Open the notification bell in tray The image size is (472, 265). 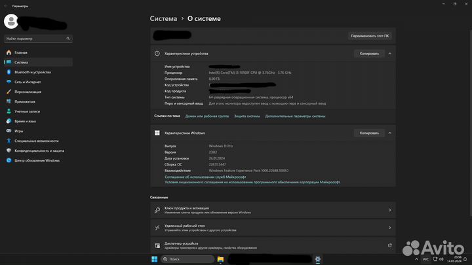coord(465,259)
